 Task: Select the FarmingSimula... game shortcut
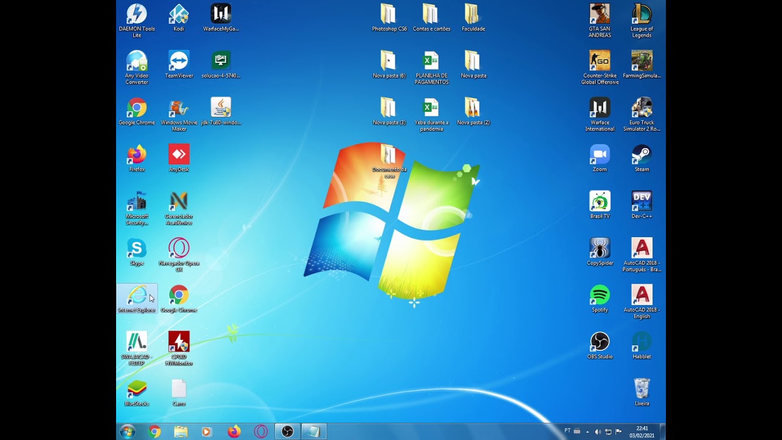point(641,64)
